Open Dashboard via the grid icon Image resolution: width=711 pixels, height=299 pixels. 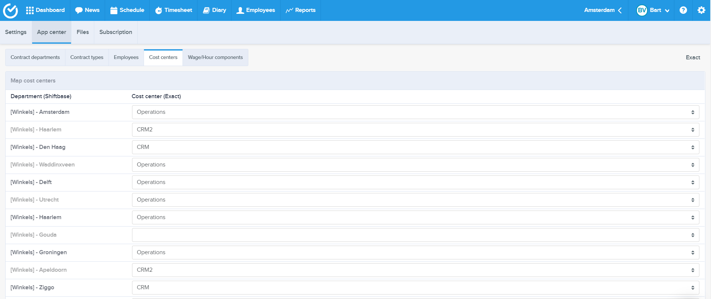30,10
